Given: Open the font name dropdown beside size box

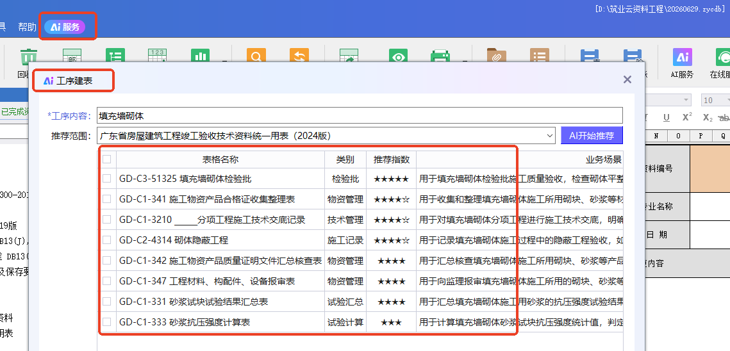Looking at the screenshot, I should (686, 100).
